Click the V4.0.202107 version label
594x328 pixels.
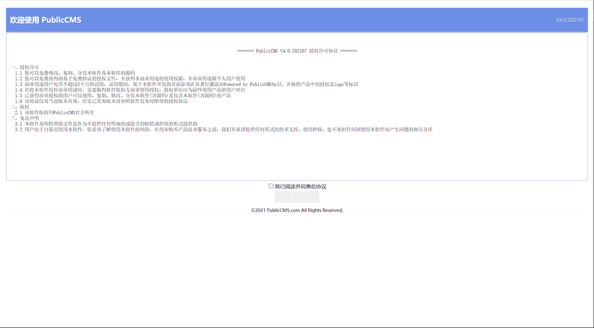[x=570, y=20]
